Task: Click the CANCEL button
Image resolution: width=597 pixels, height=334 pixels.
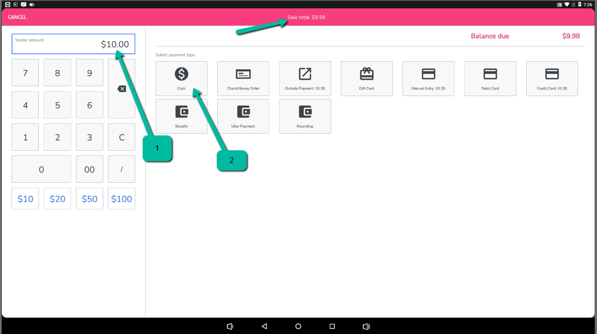Action: tap(17, 17)
